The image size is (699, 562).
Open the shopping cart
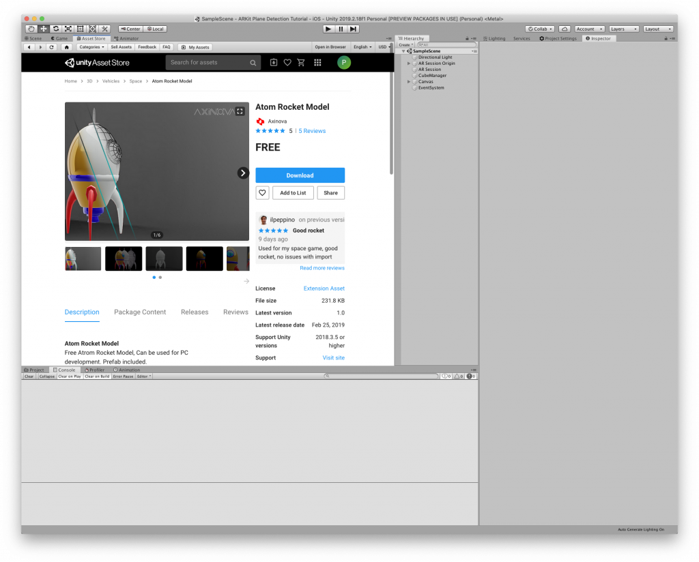click(x=301, y=63)
